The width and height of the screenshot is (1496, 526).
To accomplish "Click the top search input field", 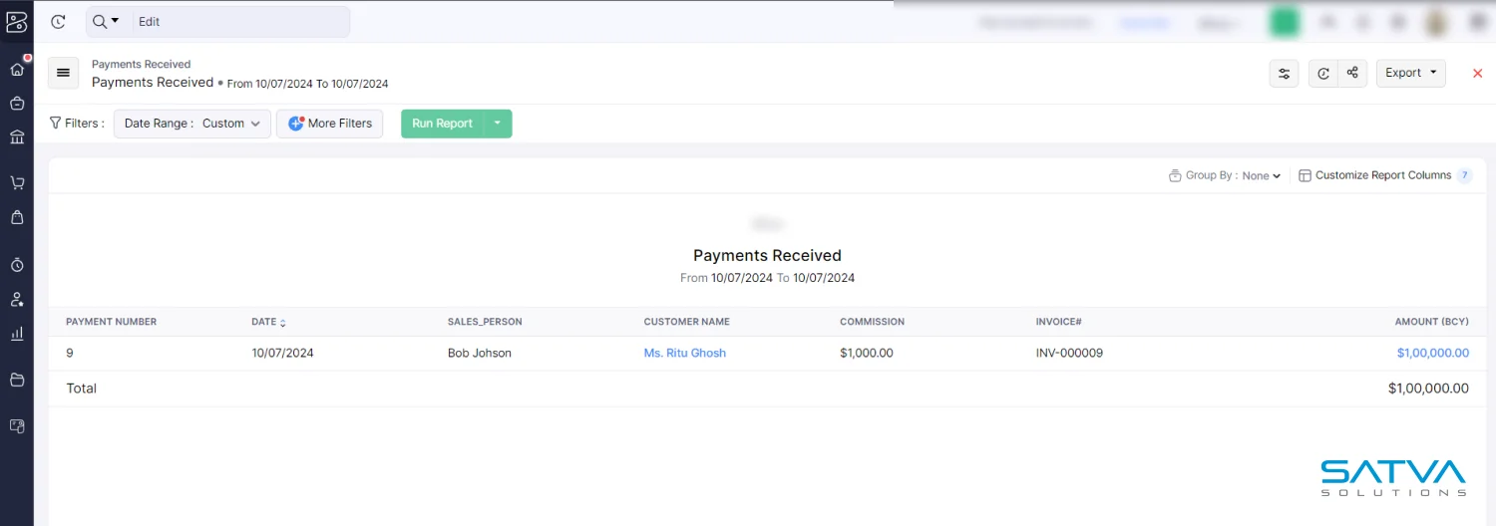I will pyautogui.click(x=239, y=22).
